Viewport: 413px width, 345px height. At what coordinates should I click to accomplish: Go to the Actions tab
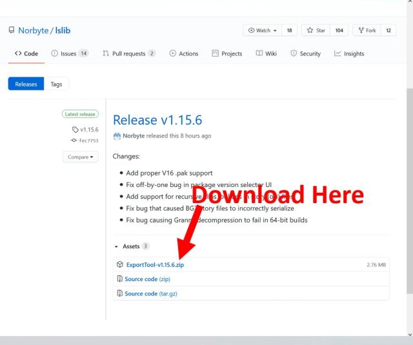click(x=184, y=54)
